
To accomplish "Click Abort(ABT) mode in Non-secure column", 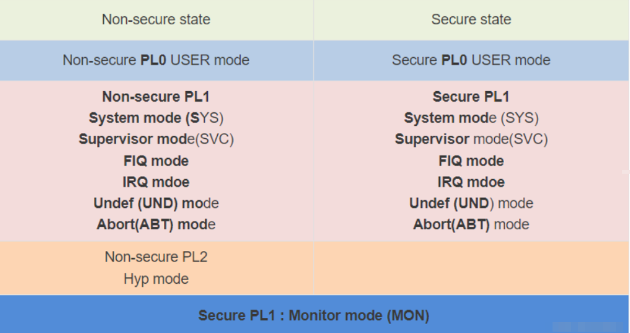I will (156, 225).
